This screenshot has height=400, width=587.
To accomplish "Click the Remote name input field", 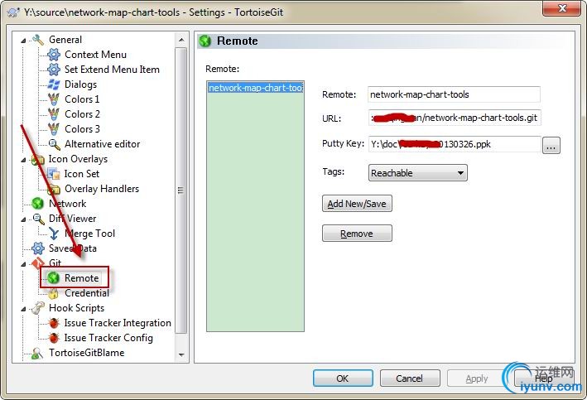I will click(454, 94).
